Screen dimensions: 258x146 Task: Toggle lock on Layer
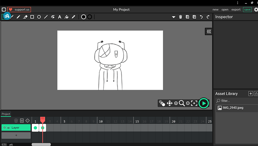coord(8,128)
